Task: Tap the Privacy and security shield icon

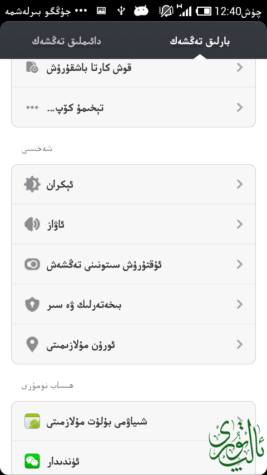Action: click(32, 304)
